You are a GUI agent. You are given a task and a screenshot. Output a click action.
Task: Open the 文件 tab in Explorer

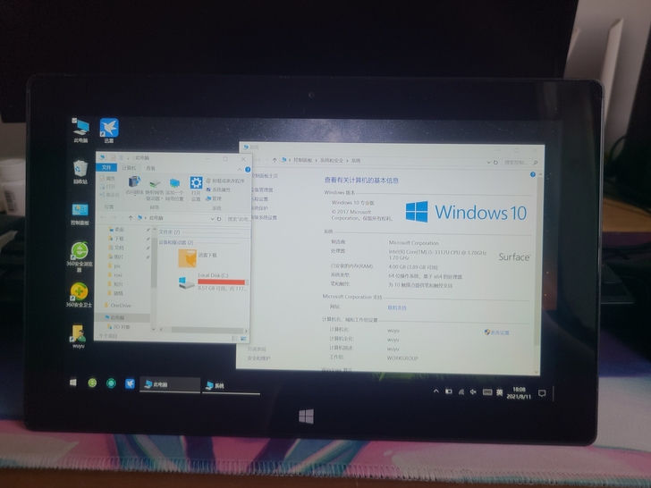click(x=106, y=167)
